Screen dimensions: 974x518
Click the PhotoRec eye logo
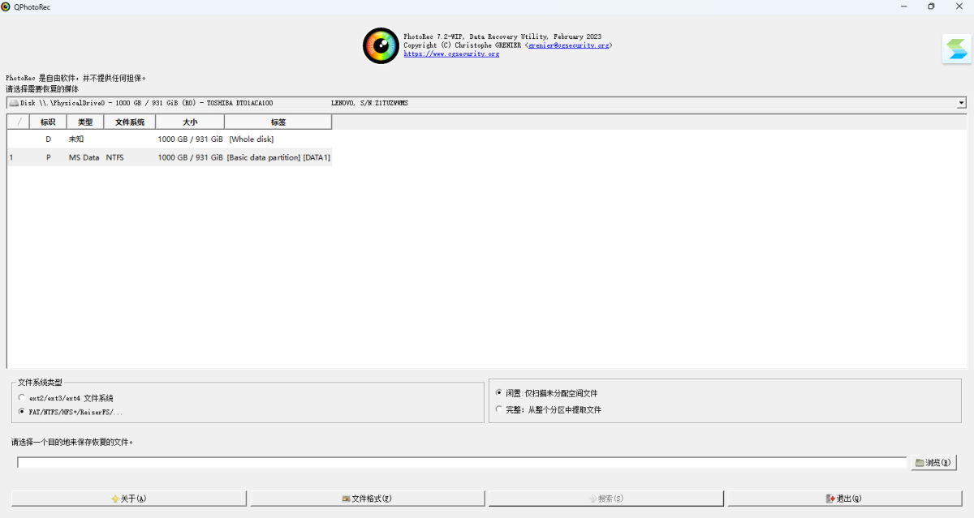pyautogui.click(x=381, y=45)
